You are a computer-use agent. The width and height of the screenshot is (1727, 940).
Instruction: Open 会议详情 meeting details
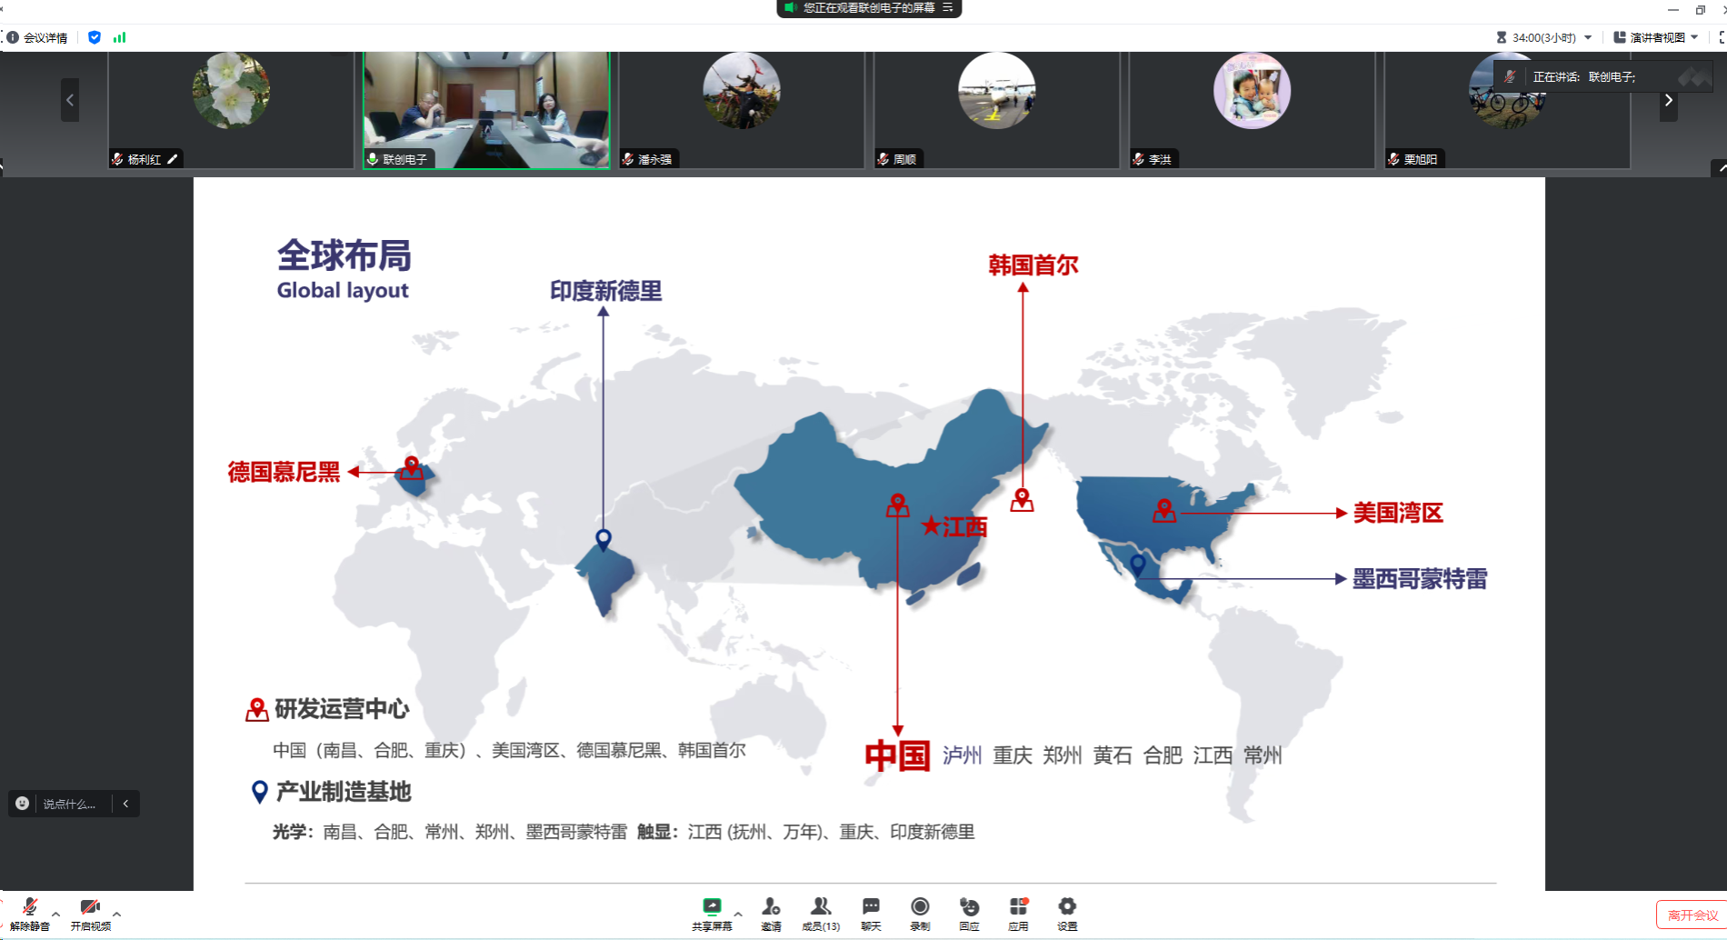click(38, 37)
